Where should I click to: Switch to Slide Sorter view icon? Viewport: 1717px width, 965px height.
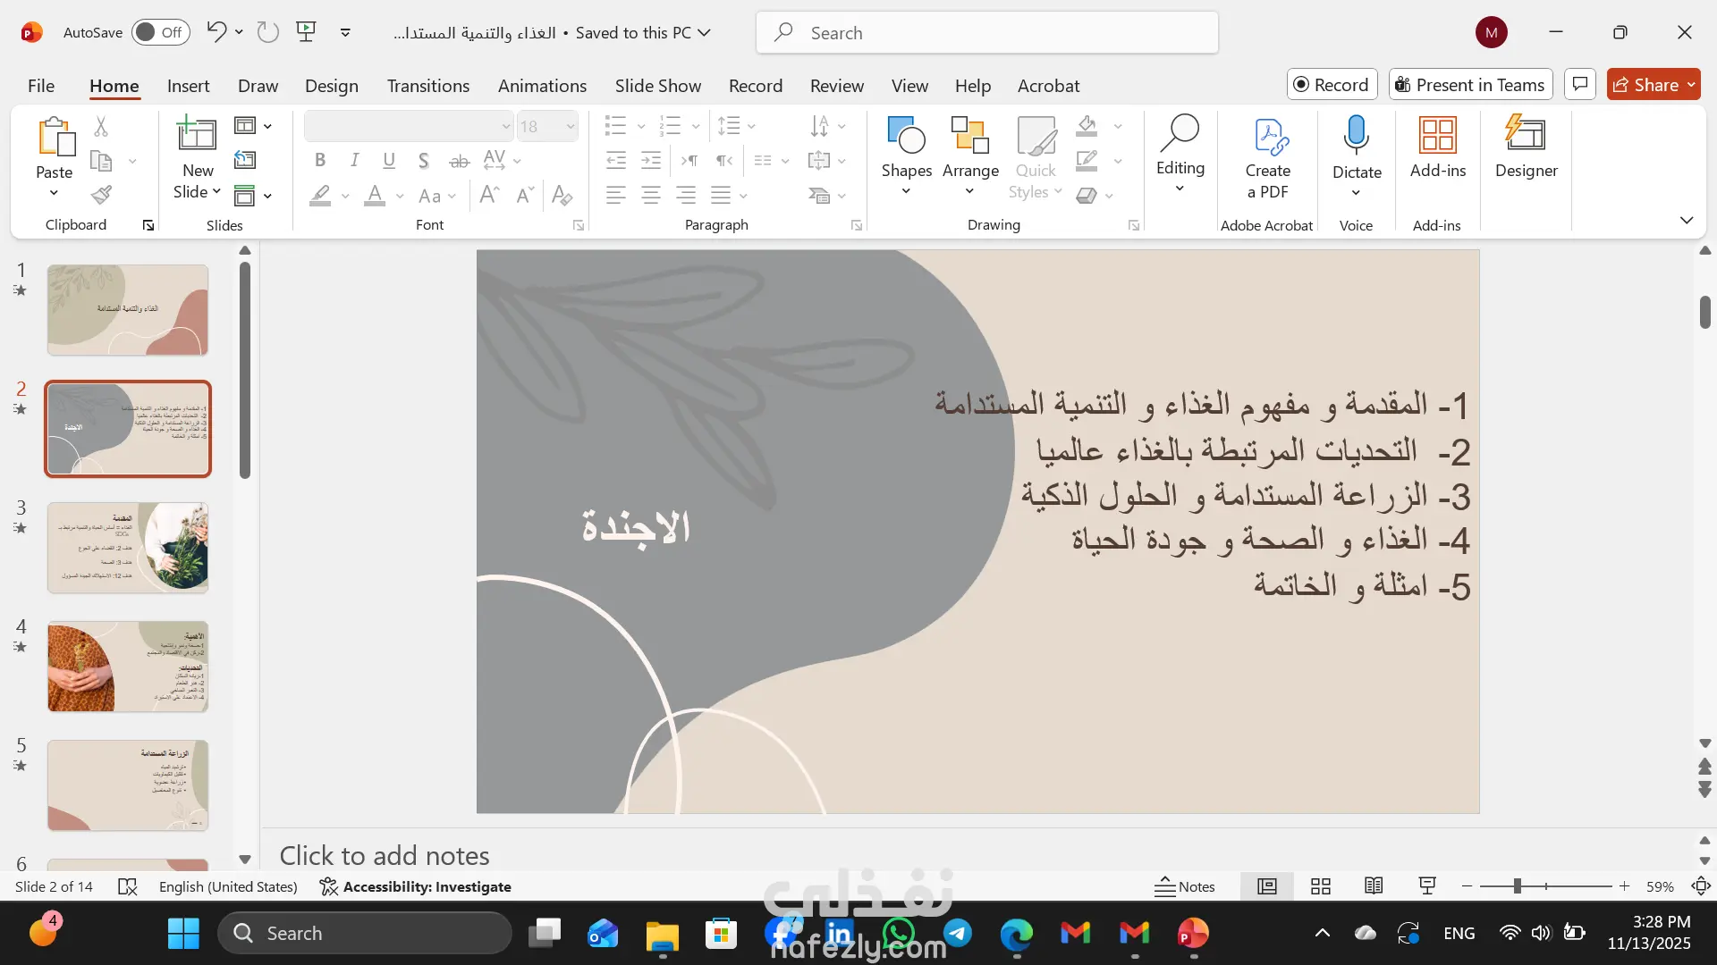(1320, 886)
